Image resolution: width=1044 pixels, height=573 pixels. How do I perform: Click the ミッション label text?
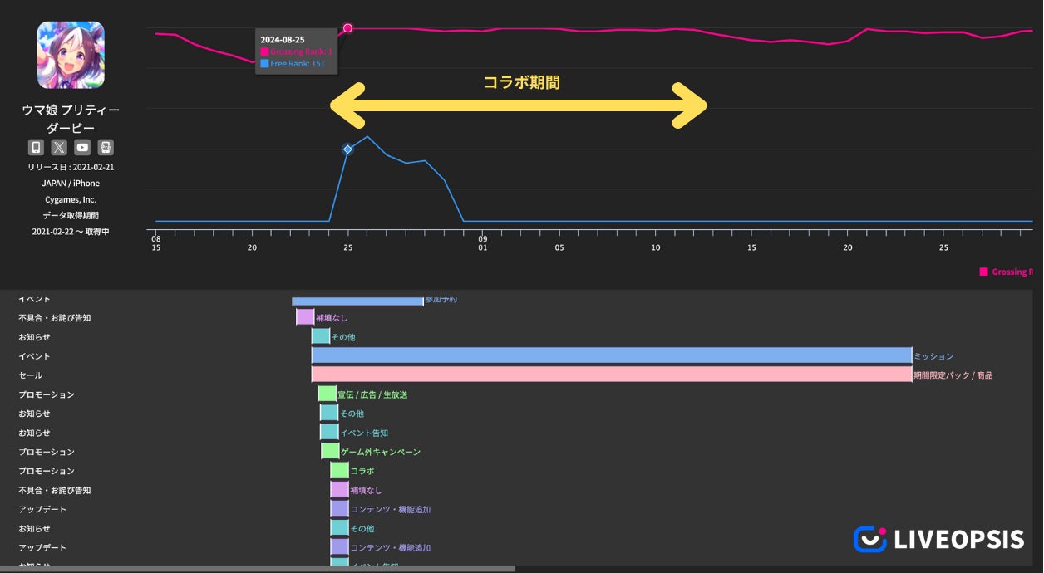933,356
